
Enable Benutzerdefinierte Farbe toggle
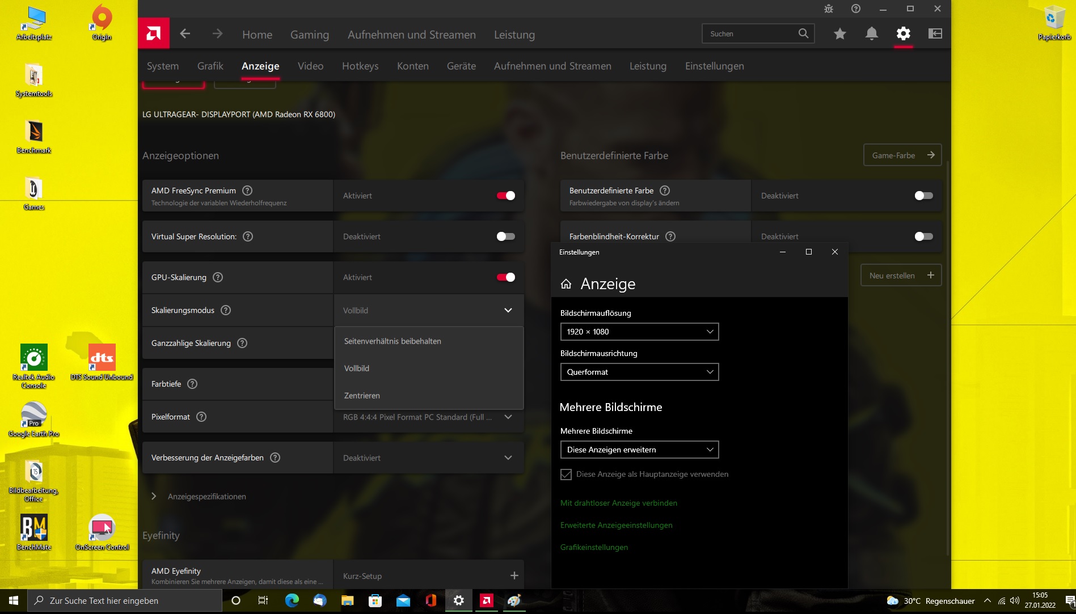pyautogui.click(x=924, y=196)
